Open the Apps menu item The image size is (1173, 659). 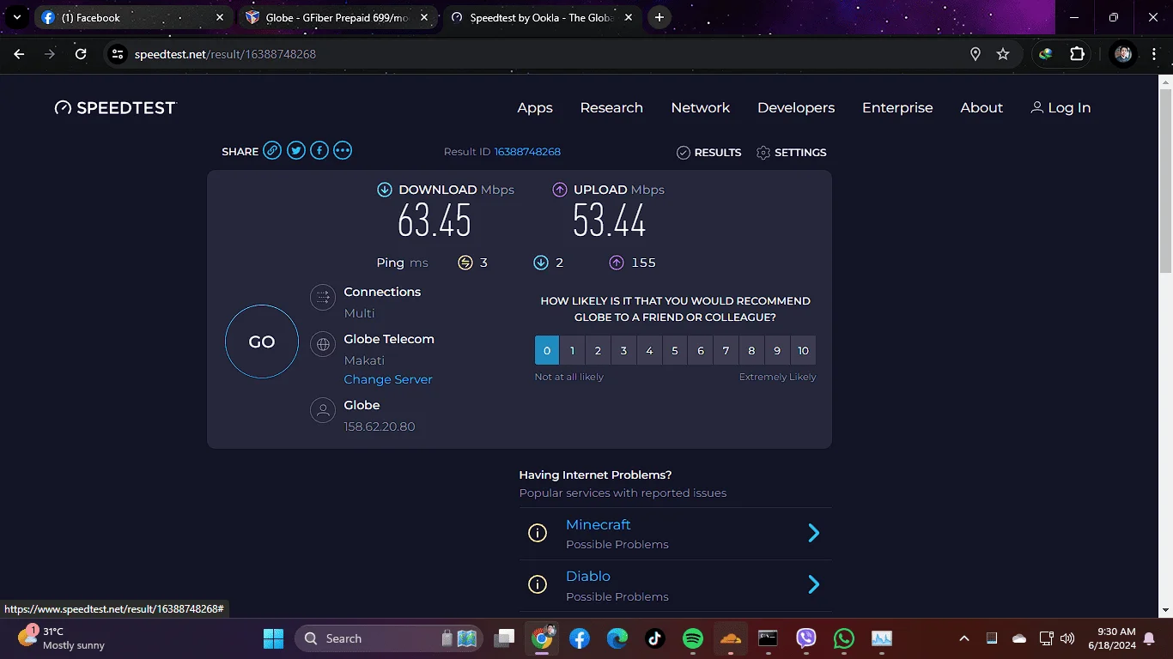click(x=535, y=107)
